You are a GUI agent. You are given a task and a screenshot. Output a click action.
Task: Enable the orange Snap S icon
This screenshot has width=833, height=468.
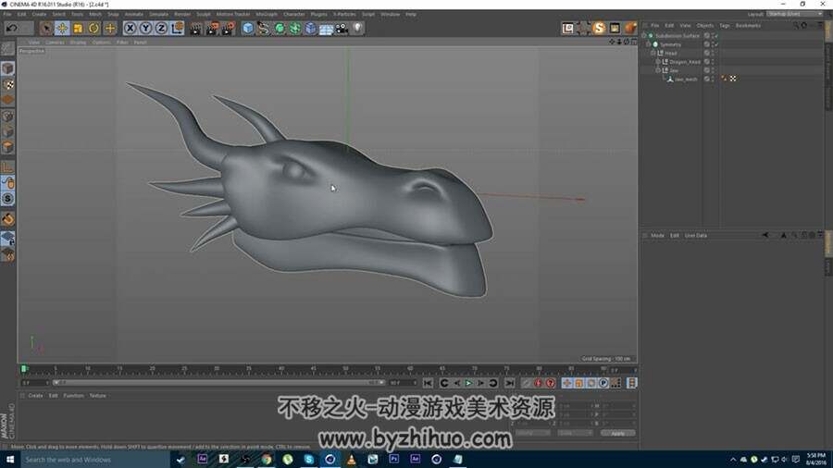click(x=8, y=199)
